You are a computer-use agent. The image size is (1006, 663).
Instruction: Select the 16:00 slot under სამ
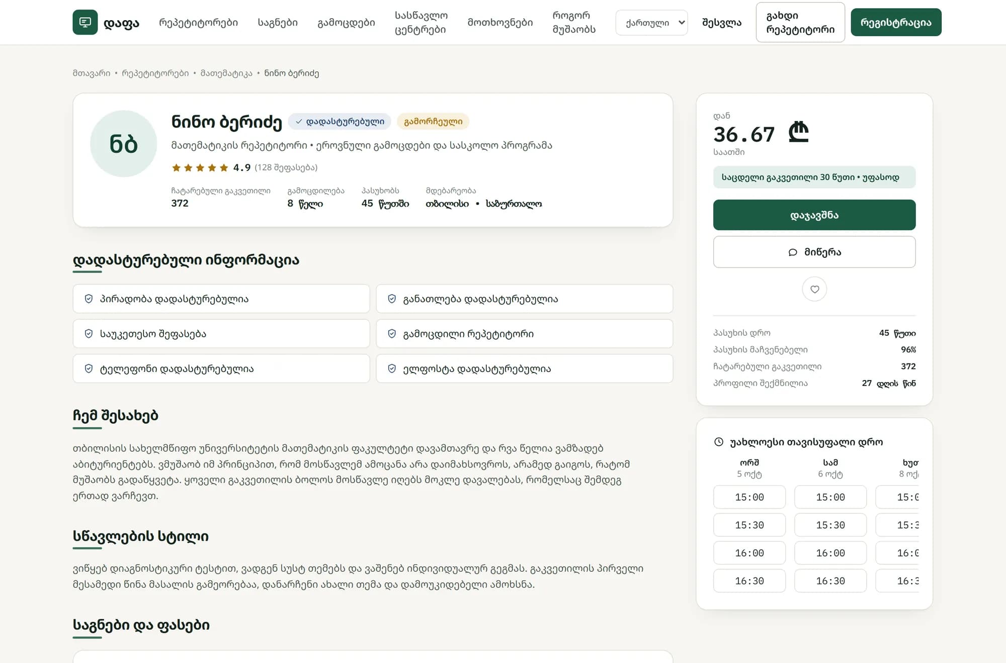coord(830,553)
